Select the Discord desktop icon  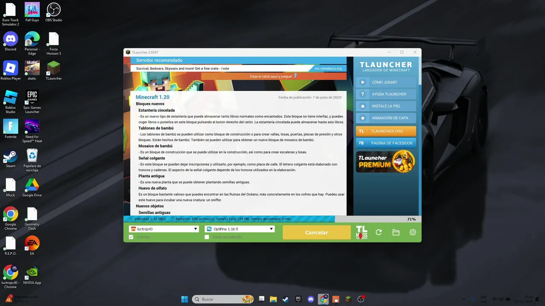point(10,41)
